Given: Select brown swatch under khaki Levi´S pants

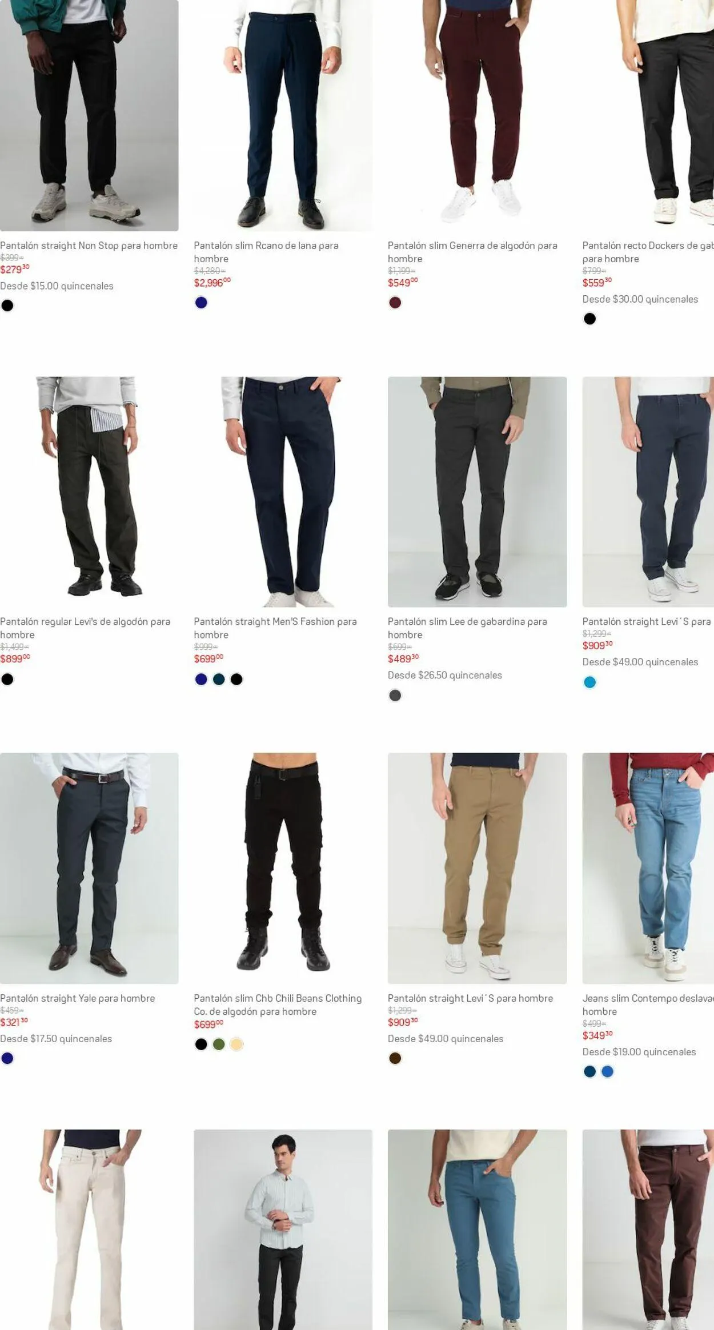Looking at the screenshot, I should 395,1058.
